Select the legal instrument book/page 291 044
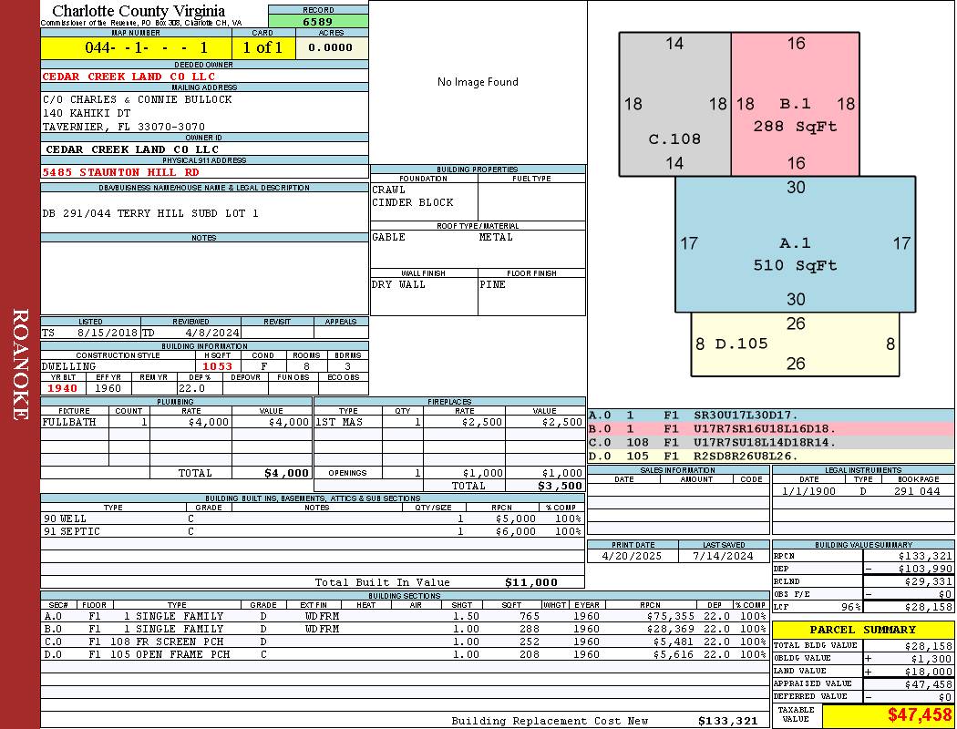The image size is (957, 729). pyautogui.click(x=917, y=491)
